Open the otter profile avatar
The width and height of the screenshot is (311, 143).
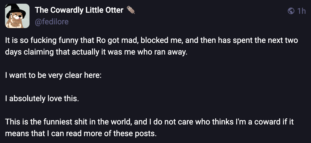click(x=17, y=16)
